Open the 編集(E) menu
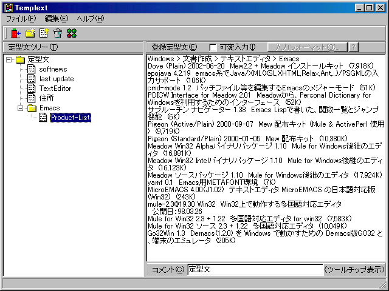Viewport: 389px width, 291px height. click(x=57, y=19)
